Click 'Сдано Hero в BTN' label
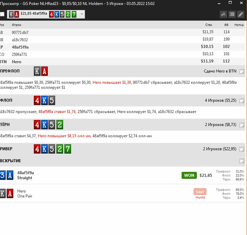Screen dimensions: 247x235 pos(220,71)
